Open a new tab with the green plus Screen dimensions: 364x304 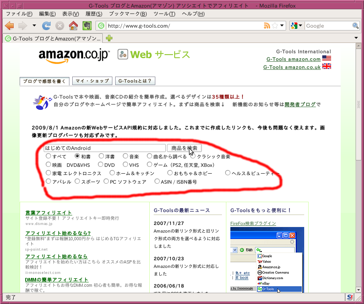[x=109, y=38]
